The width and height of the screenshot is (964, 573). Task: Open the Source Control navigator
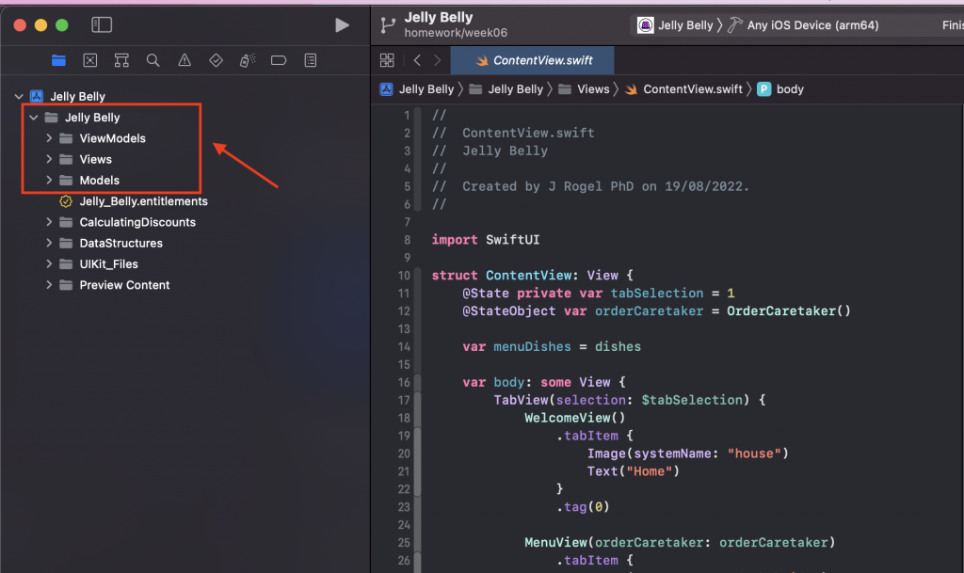click(90, 60)
